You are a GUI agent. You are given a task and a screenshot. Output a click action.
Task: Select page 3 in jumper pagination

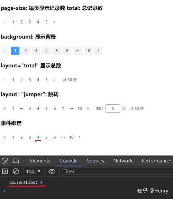click(x=30, y=108)
